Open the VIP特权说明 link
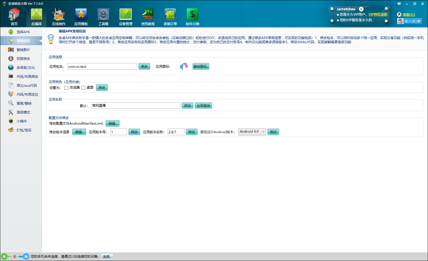Screen dimensions: 428x261 [x=378, y=14]
